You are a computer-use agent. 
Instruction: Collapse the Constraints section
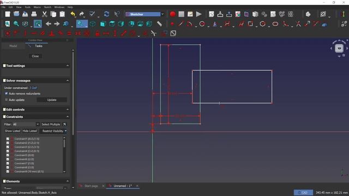click(68, 117)
